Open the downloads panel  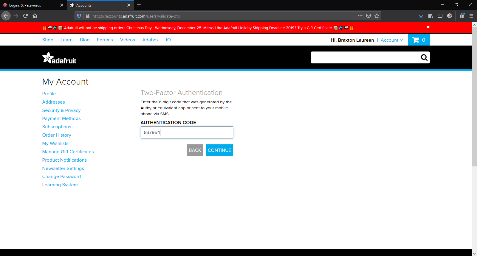tap(421, 16)
